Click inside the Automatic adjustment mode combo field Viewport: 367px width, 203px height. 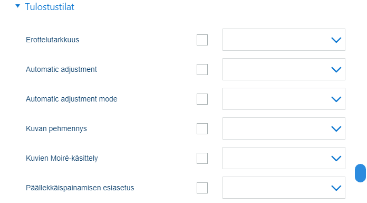tap(284, 99)
